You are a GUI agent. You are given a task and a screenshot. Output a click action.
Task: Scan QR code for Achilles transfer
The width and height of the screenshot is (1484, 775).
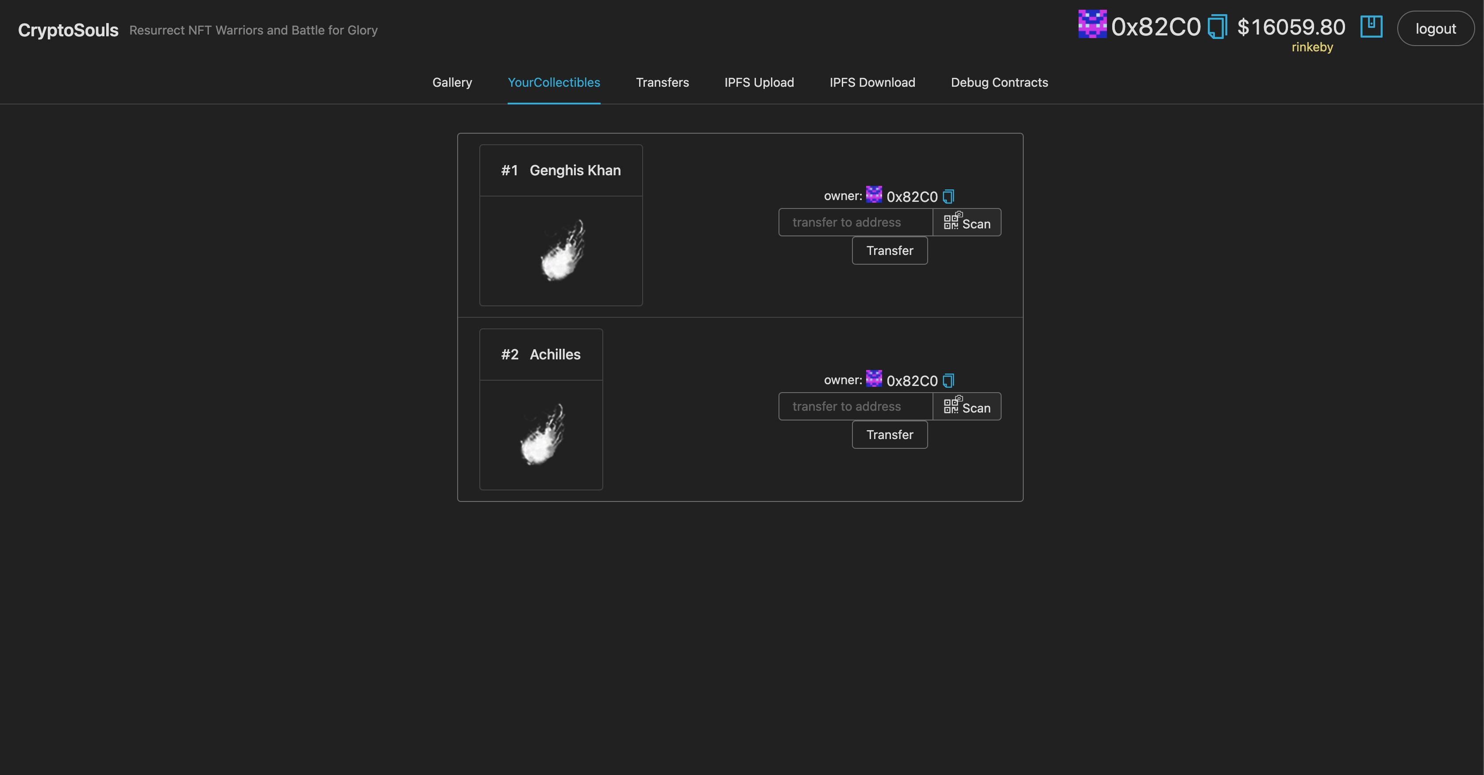967,406
